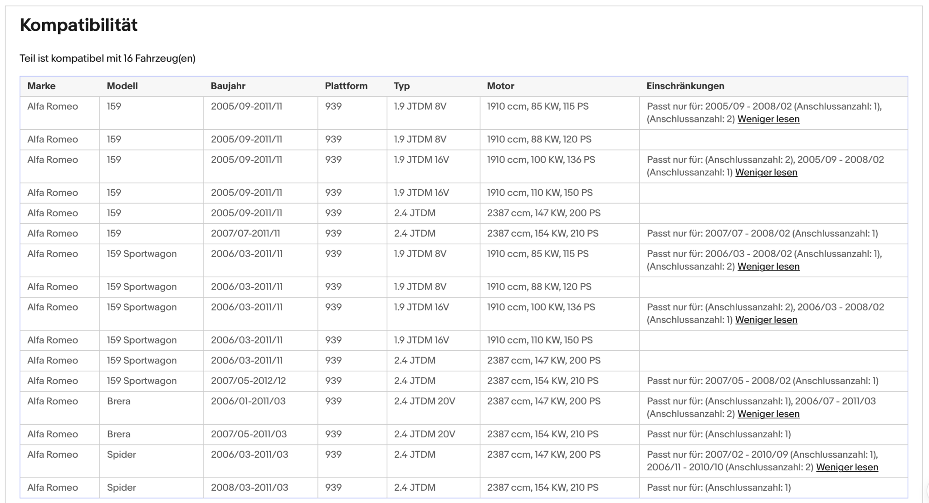Viewport: 929px width, 503px height.
Task: Select 'Spider' in the 147 KW, 200 PS row
Action: click(121, 455)
